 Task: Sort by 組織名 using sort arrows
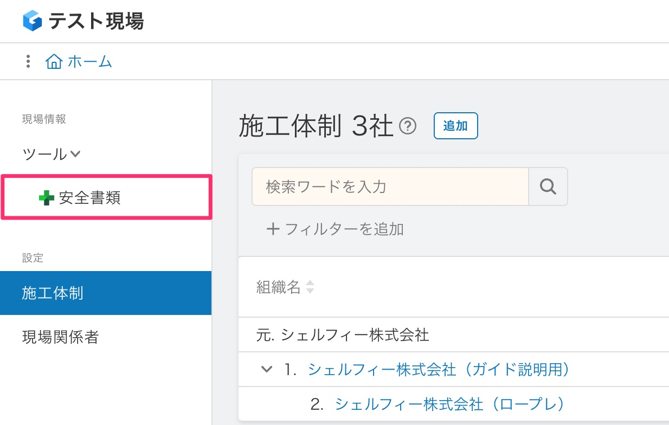pos(310,287)
